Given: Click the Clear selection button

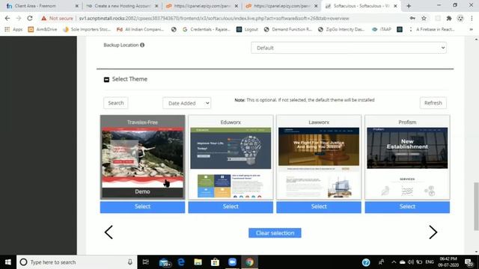Looking at the screenshot, I should tap(275, 233).
